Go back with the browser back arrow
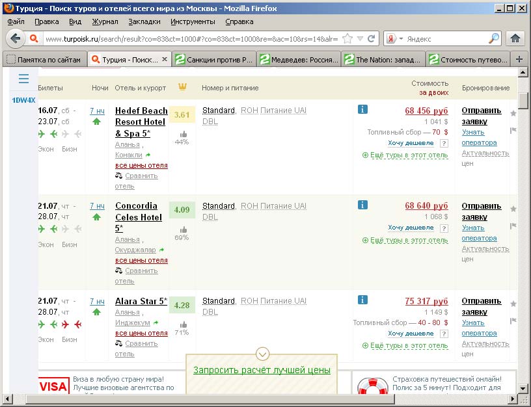531x407 pixels. click(x=15, y=38)
